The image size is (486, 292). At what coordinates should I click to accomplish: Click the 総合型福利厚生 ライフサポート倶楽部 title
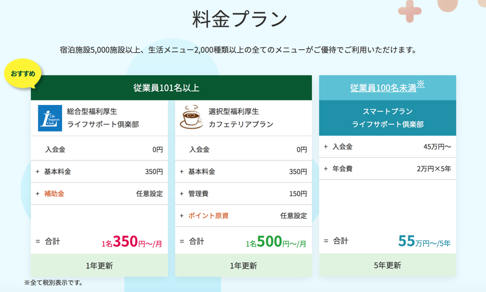[102, 118]
